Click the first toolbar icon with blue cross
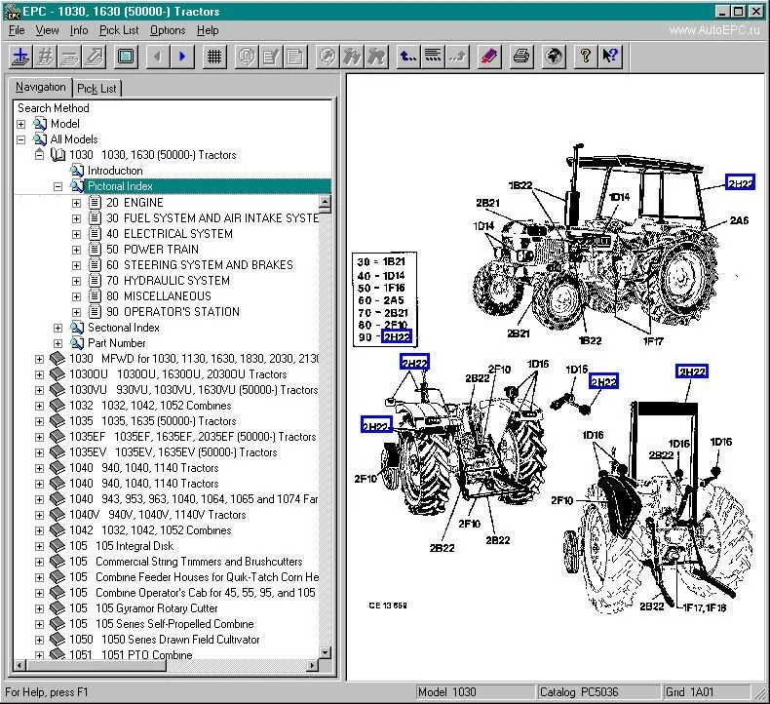Viewport: 770px width, 704px height. [x=19, y=56]
